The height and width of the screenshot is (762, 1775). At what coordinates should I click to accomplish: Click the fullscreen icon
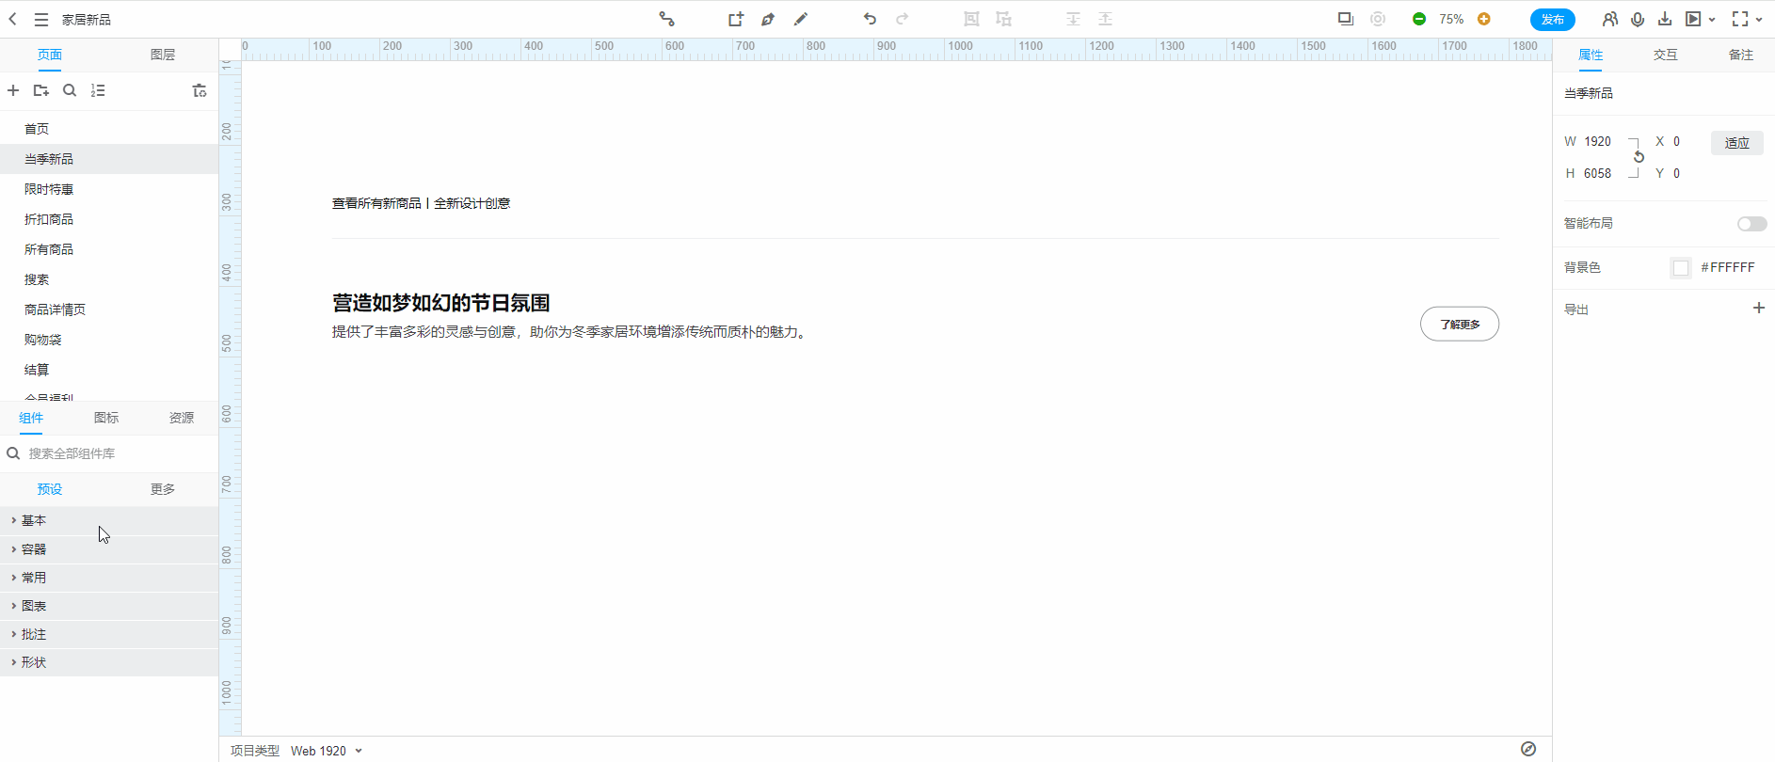click(x=1740, y=19)
